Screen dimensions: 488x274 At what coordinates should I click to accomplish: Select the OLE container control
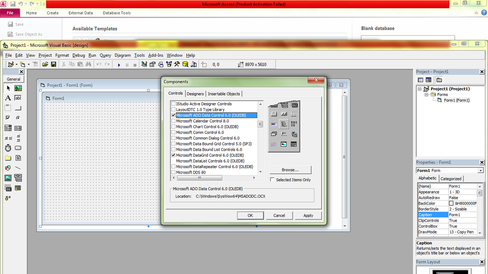tap(8, 188)
